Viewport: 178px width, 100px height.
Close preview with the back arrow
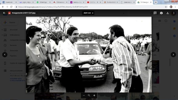(x=4, y=13)
